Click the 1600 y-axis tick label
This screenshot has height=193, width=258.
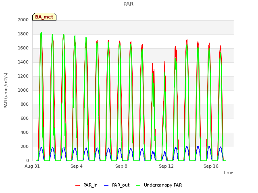(x=23, y=48)
